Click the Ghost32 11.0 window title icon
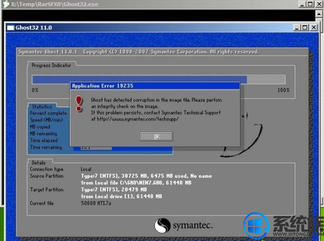324x241 pixels. pos(10,28)
